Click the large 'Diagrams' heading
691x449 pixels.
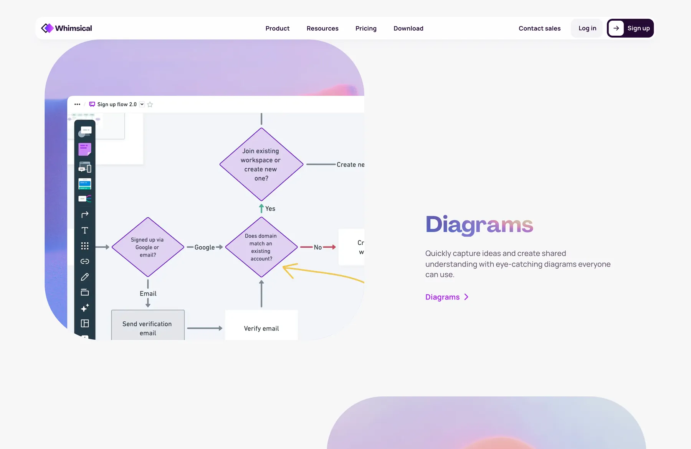click(479, 225)
